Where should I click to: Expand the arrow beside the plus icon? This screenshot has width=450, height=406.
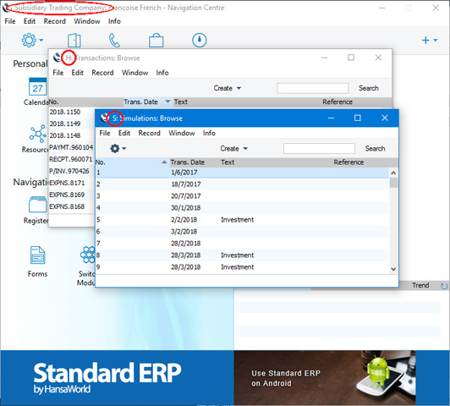(x=436, y=40)
